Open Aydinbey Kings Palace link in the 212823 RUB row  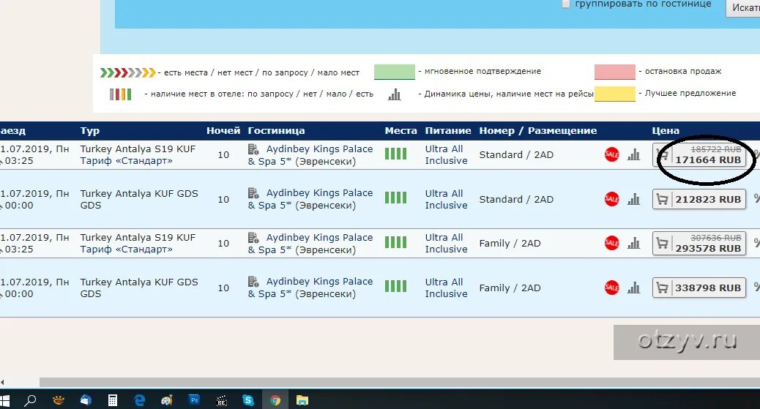point(310,199)
